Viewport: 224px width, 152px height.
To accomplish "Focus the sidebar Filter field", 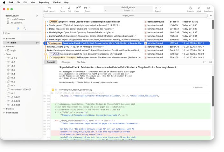I will tap(21, 33).
